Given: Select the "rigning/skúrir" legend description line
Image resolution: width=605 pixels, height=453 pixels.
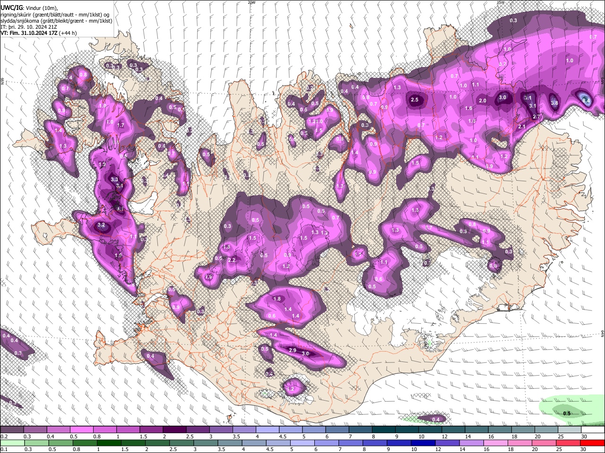Looking at the screenshot, I should coord(55,15).
